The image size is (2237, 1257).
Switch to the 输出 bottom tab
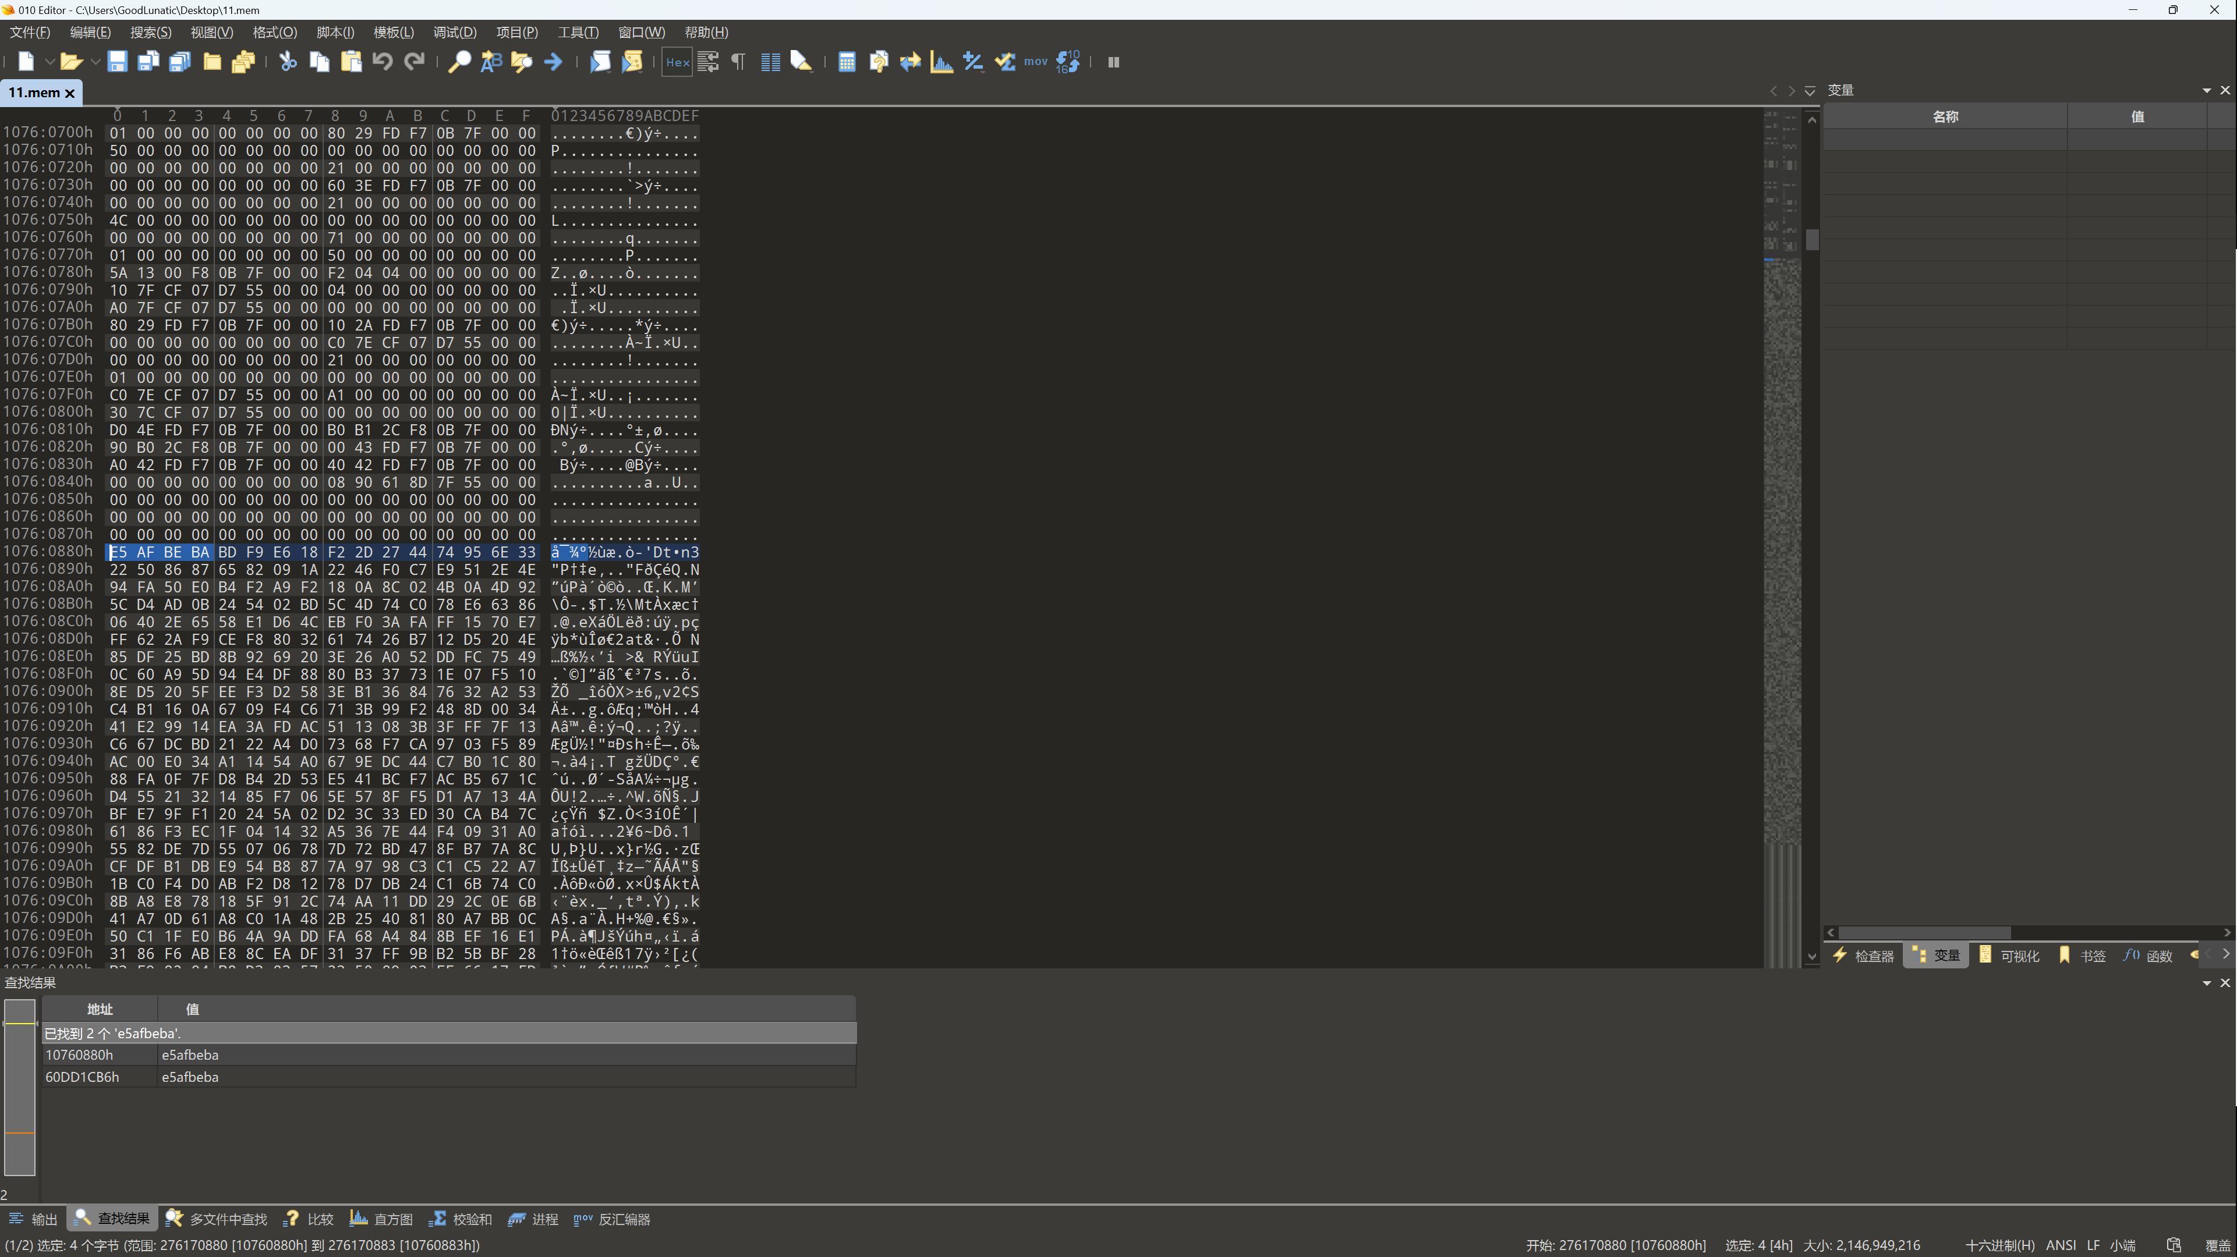tap(33, 1219)
